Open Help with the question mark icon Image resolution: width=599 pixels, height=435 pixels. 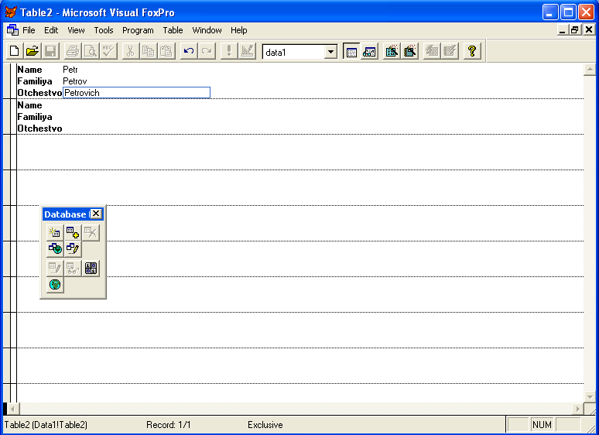click(x=472, y=51)
